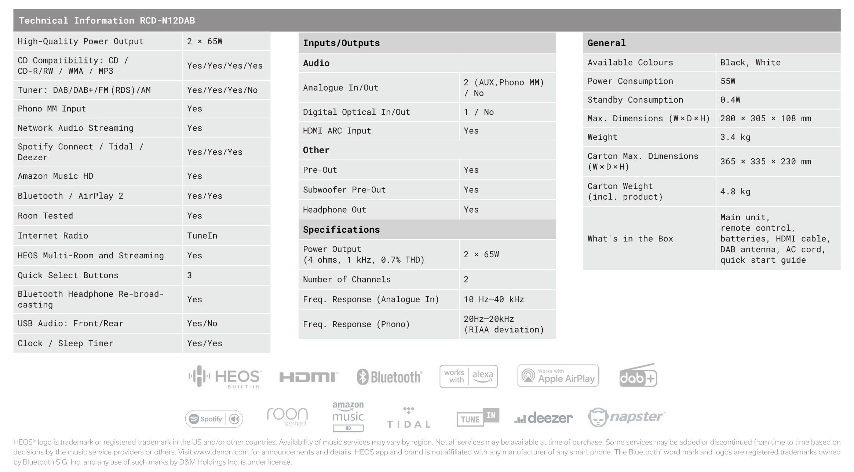Select the Roon Tested label

point(45,216)
